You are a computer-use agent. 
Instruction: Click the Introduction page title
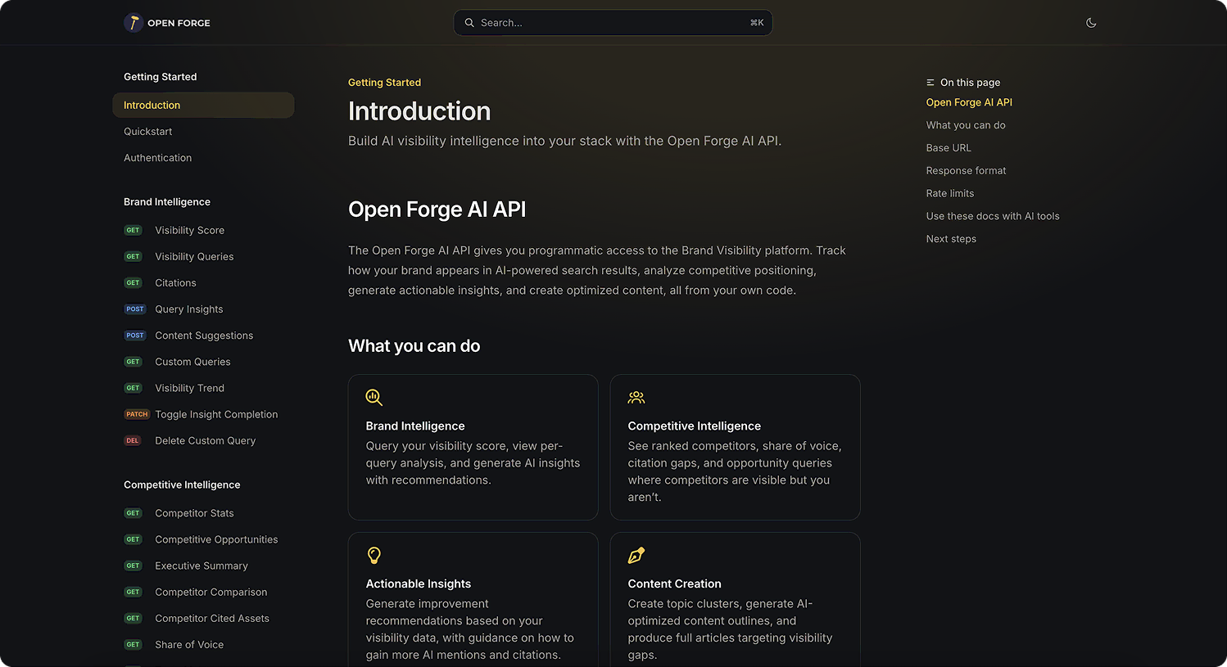(419, 111)
